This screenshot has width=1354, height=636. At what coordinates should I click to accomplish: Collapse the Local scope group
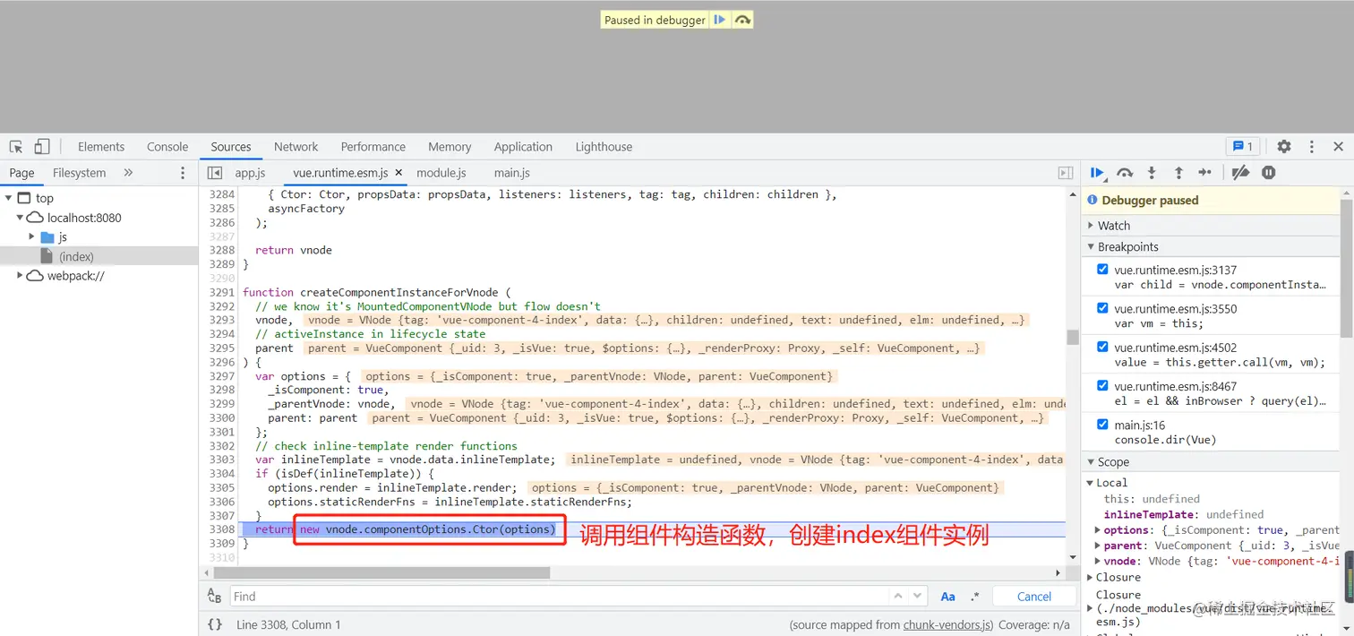click(1090, 483)
